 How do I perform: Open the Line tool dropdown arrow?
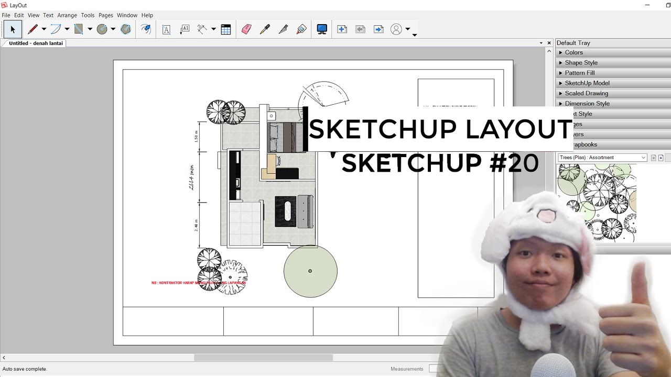44,29
